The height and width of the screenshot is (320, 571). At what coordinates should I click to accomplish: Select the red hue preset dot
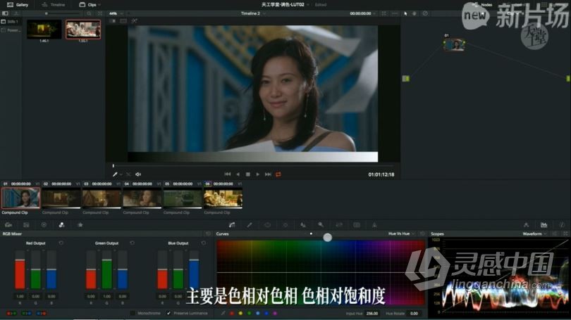point(232,313)
